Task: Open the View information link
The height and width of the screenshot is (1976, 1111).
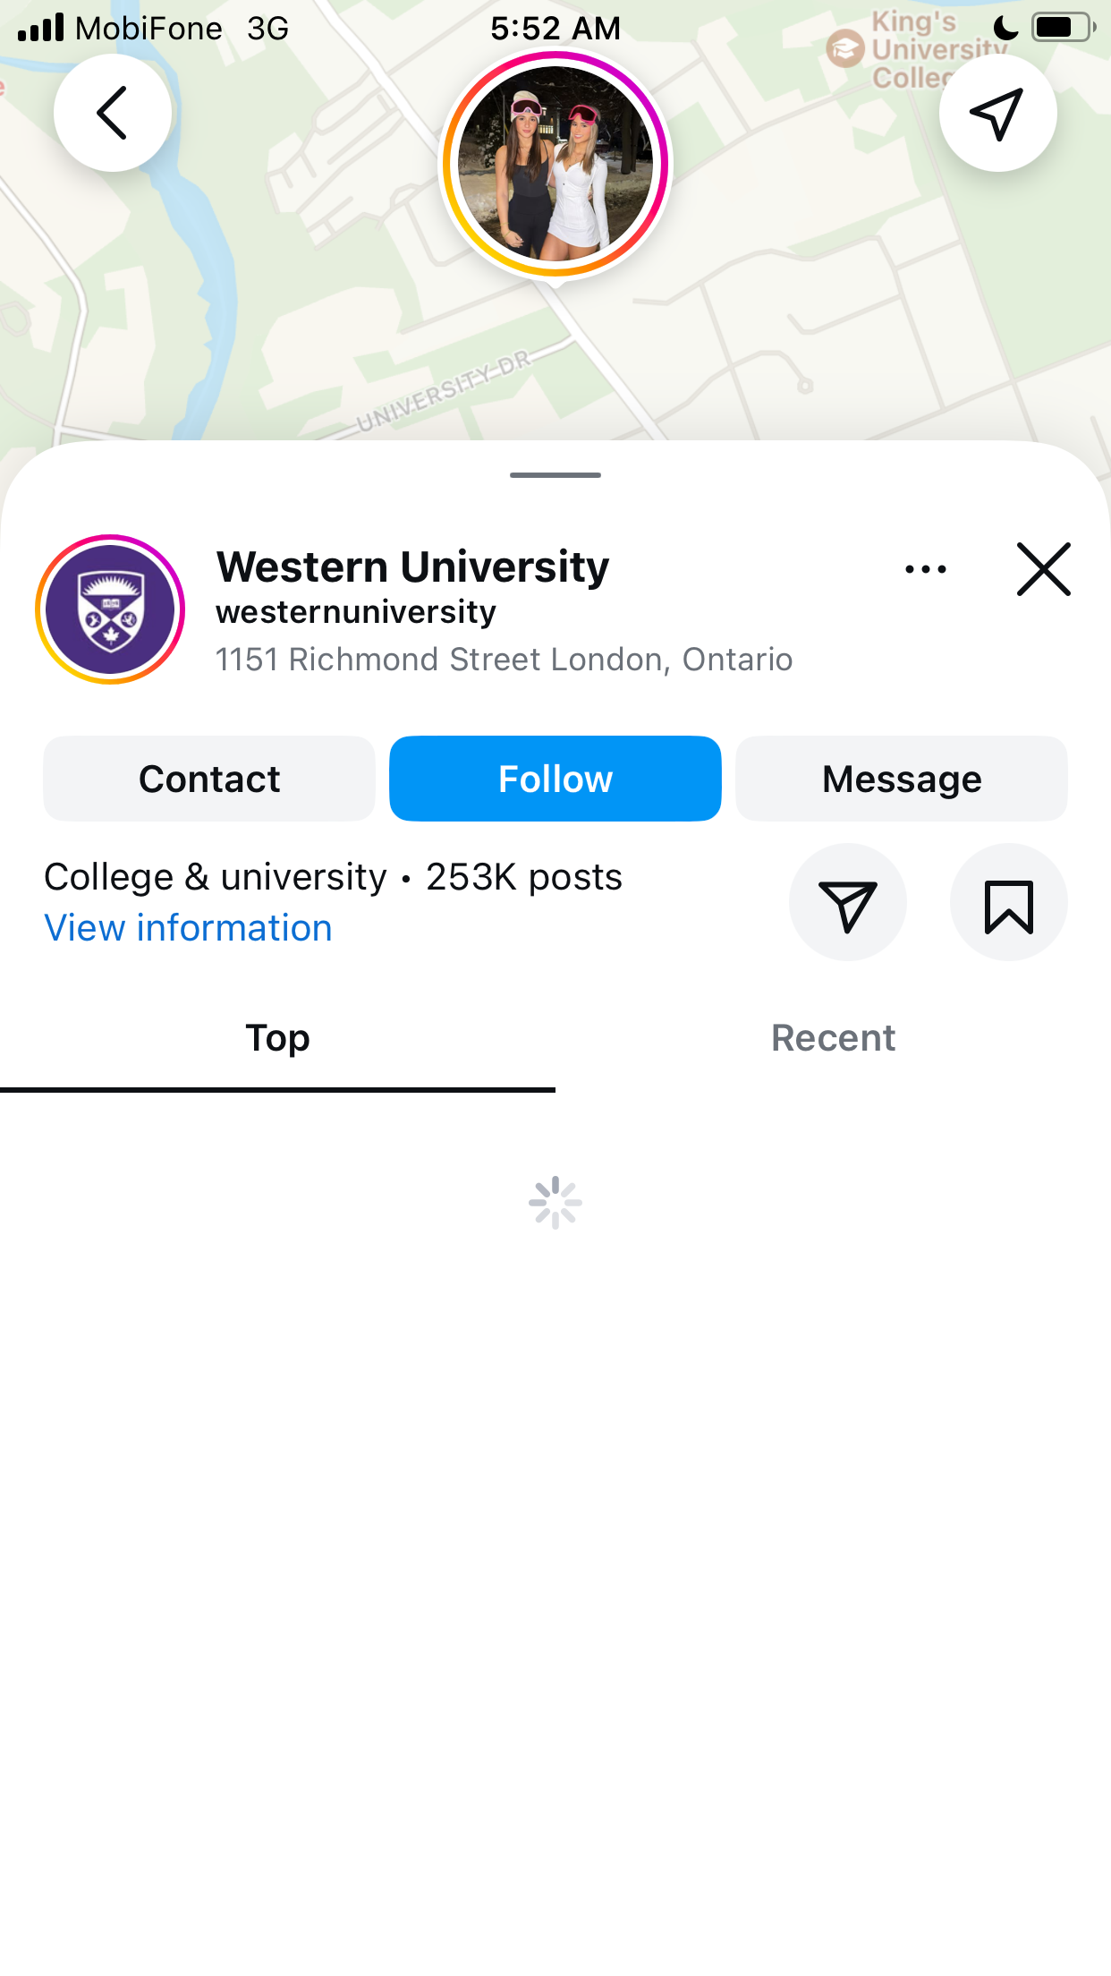Action: (189, 928)
